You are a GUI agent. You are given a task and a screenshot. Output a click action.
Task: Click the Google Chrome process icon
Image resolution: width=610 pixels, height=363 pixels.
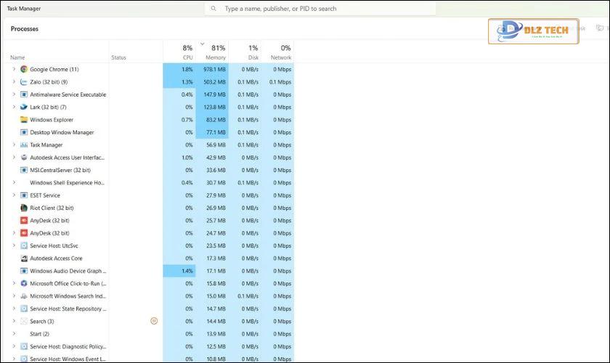pyautogui.click(x=24, y=69)
